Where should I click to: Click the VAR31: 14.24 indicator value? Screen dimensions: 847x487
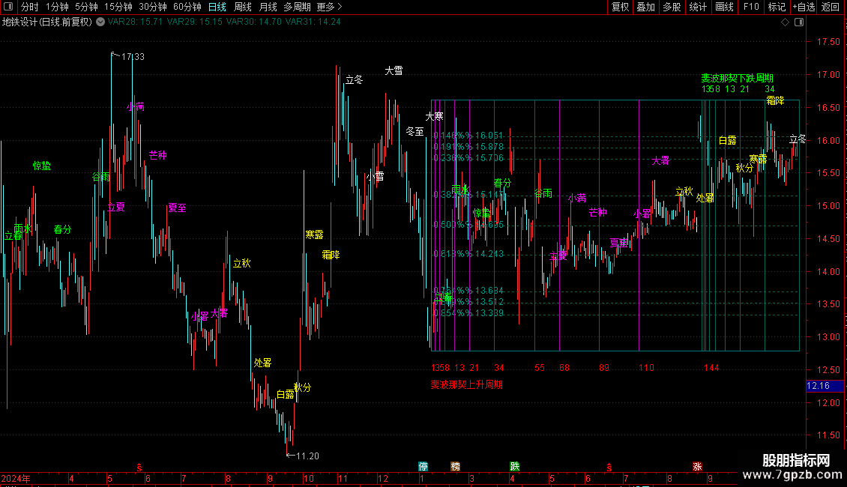(313, 22)
